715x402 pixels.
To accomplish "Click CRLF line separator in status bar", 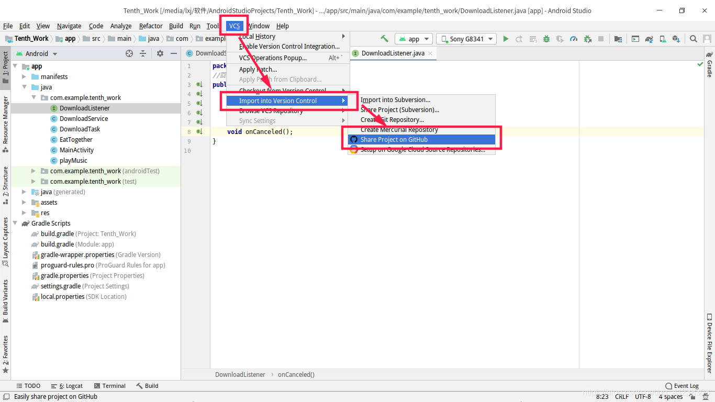I will pos(622,397).
